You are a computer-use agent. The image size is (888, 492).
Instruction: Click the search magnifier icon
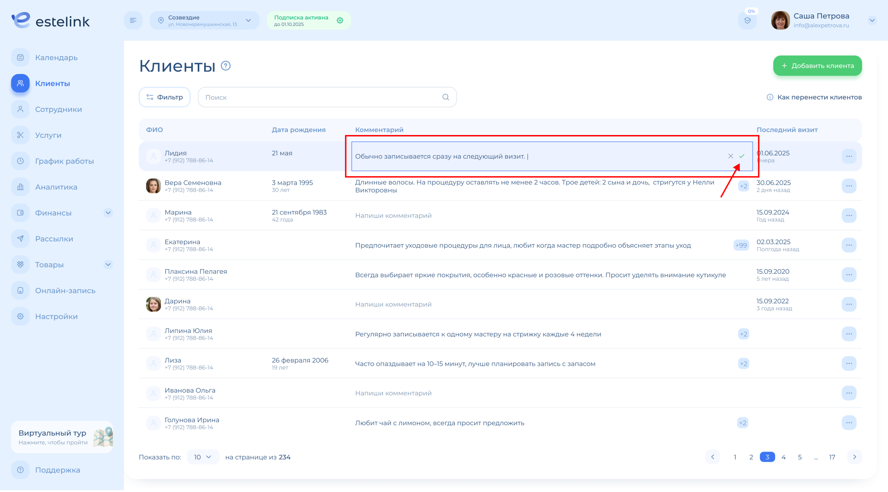pyautogui.click(x=446, y=97)
